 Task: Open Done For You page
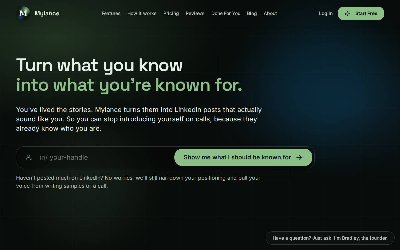[226, 13]
